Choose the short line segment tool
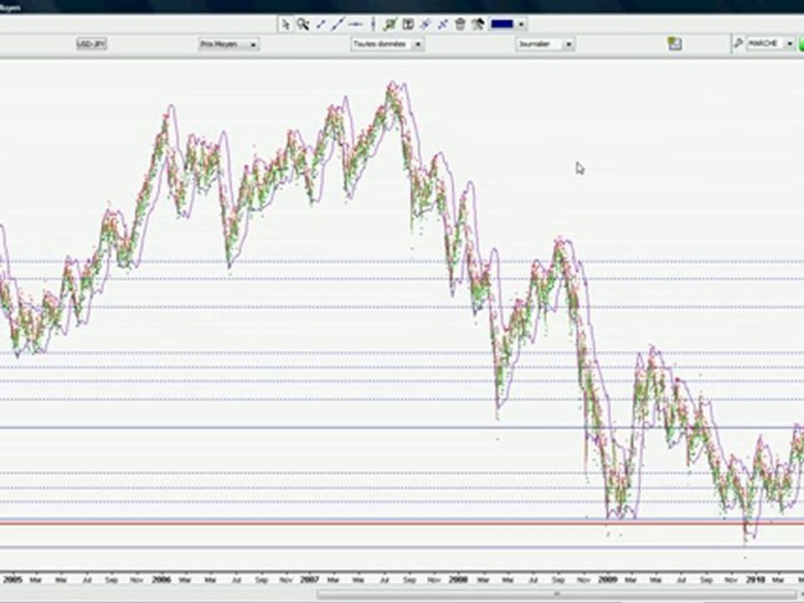The width and height of the screenshot is (804, 603). (321, 24)
